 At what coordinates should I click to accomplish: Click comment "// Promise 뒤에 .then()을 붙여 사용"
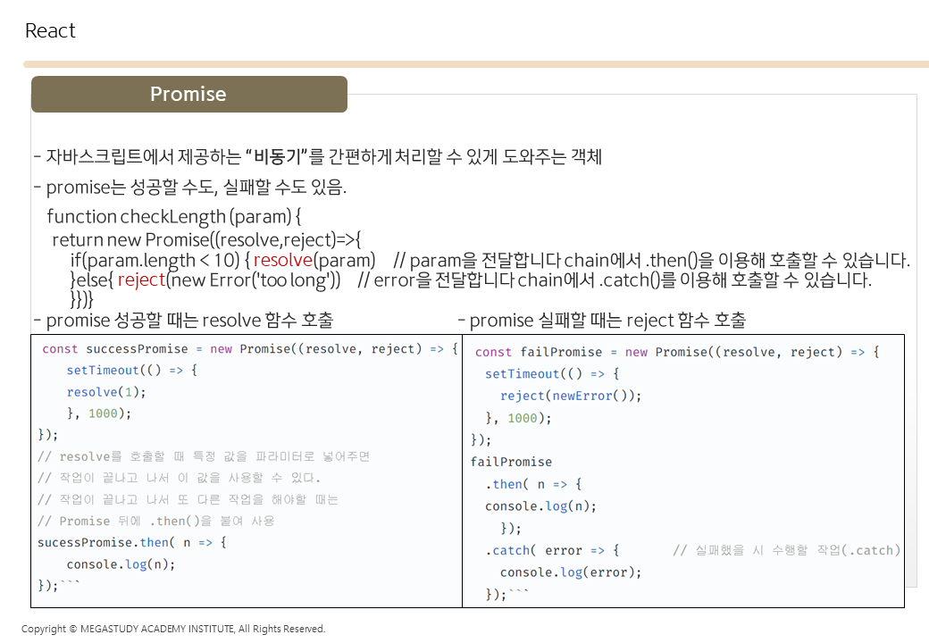coord(155,521)
